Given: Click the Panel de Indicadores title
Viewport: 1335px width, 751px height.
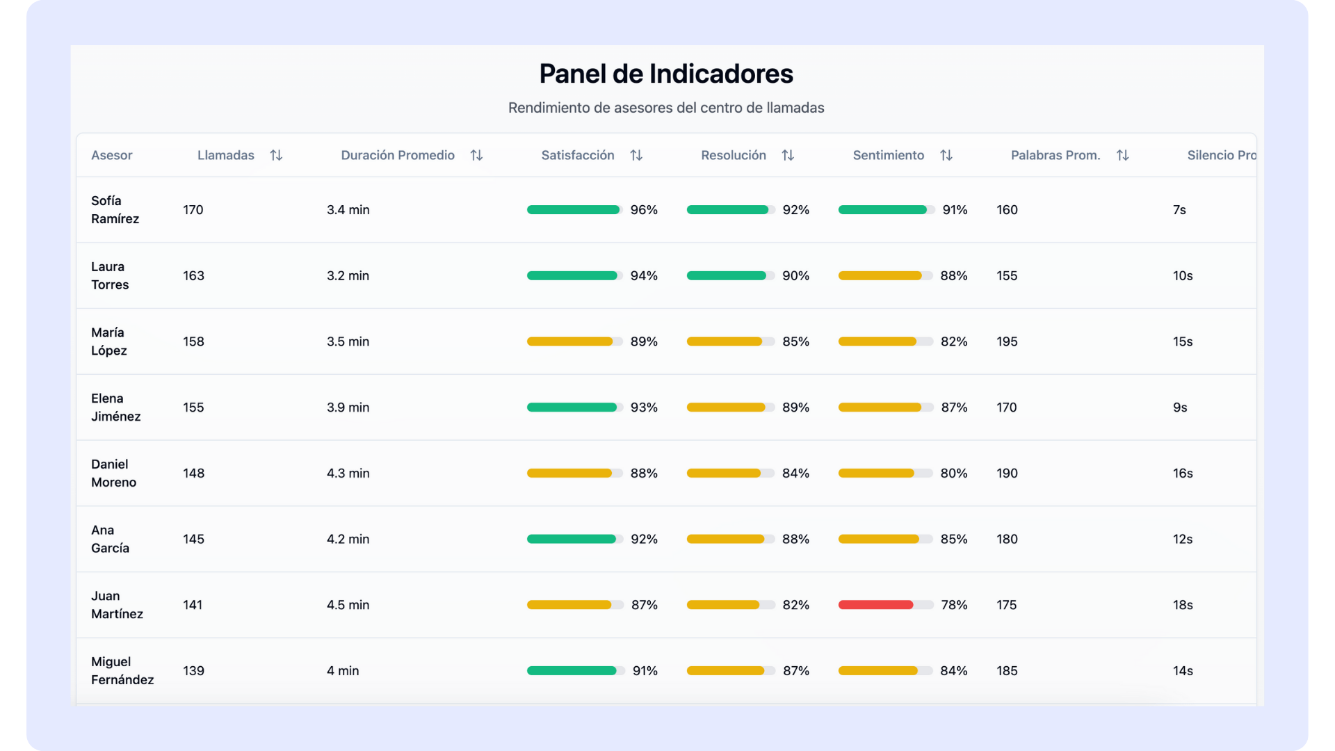Looking at the screenshot, I should 666,74.
